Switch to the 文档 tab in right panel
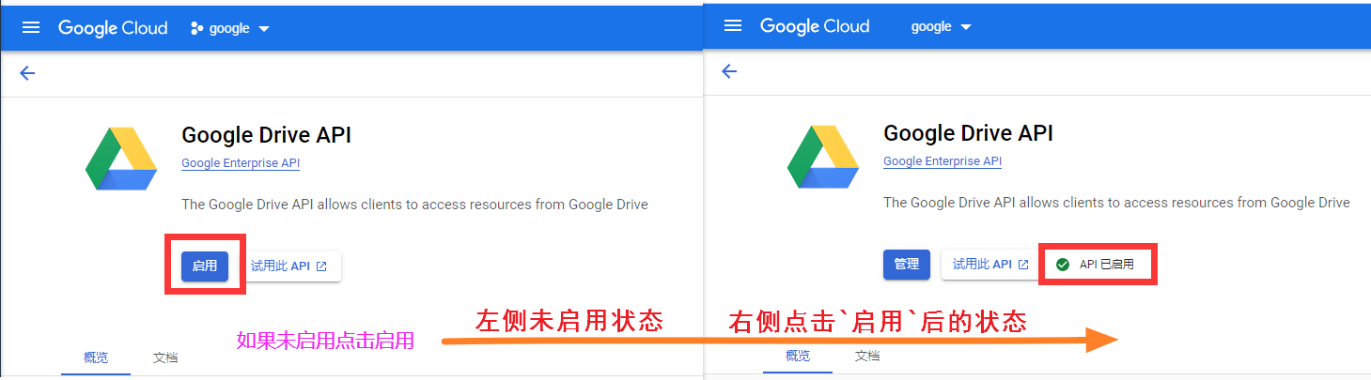Viewport: 1371px width, 380px height. (867, 356)
